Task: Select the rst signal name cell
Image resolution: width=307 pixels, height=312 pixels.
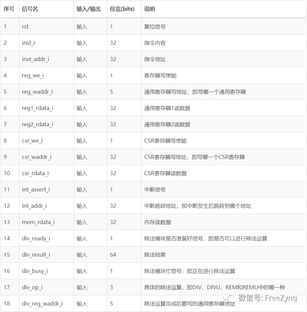Action: pyautogui.click(x=26, y=26)
